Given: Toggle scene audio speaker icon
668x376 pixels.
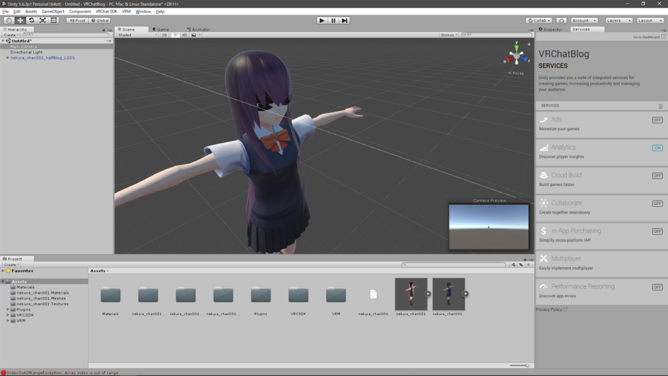Looking at the screenshot, I should (x=185, y=35).
